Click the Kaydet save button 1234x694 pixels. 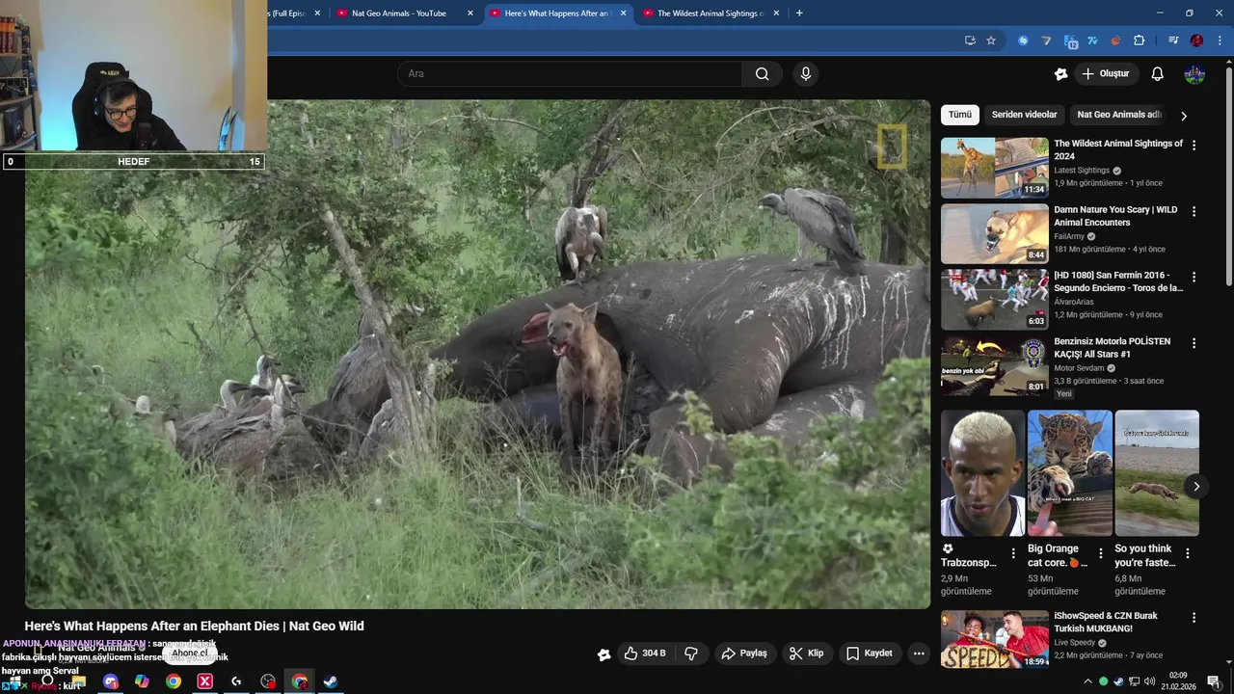870,654
